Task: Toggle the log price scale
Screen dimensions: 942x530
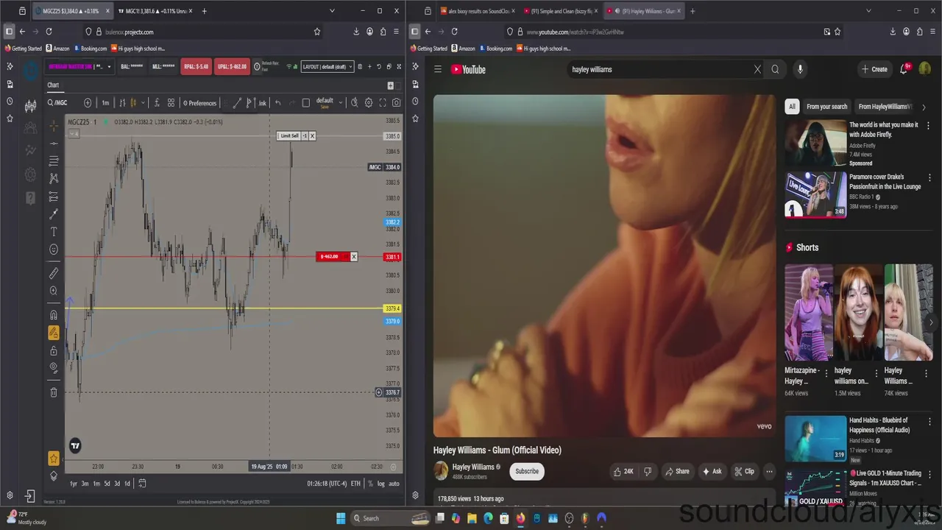Action: (380, 484)
